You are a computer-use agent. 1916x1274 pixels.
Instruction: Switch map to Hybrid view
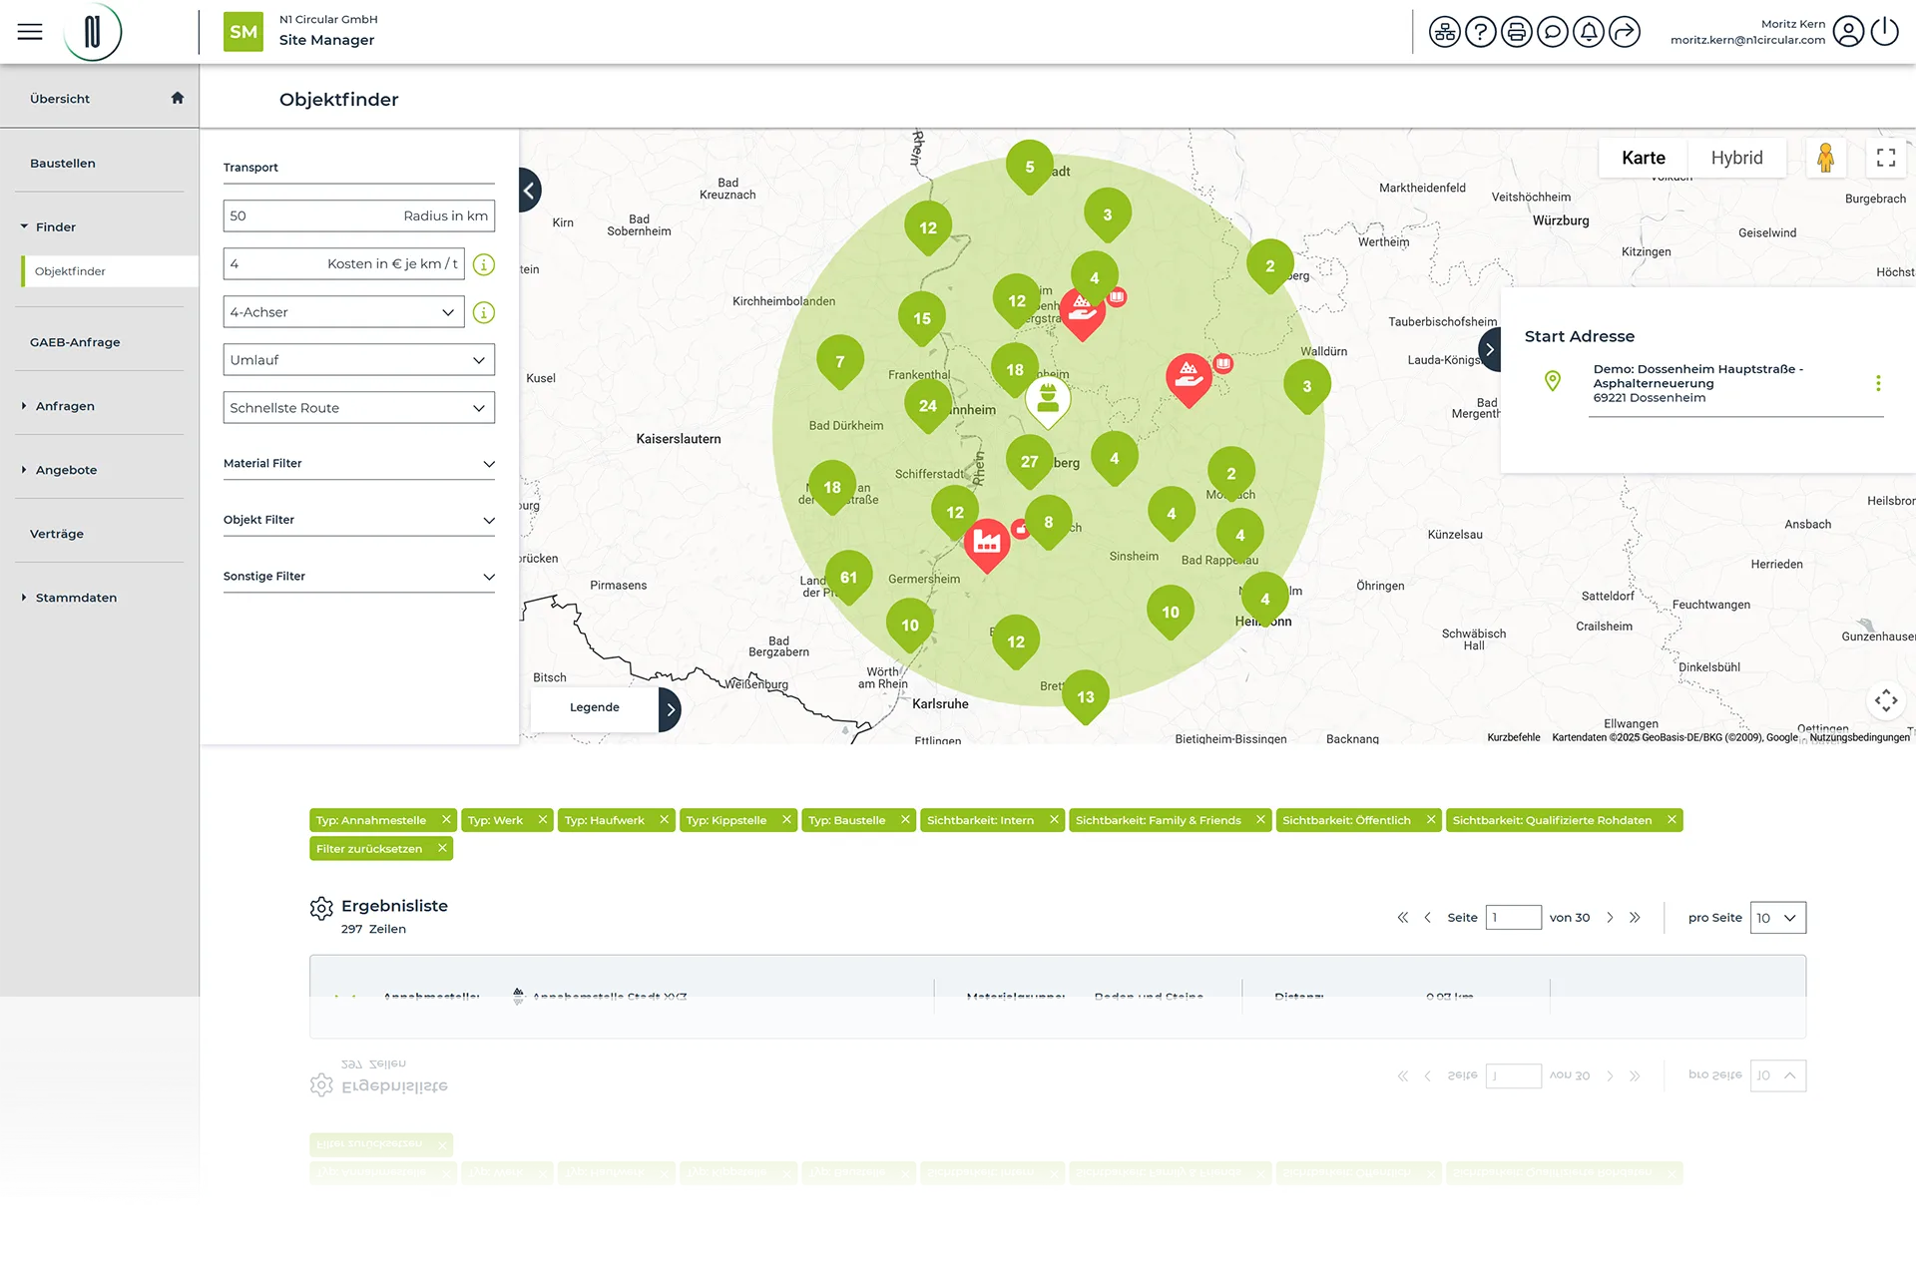(1737, 158)
